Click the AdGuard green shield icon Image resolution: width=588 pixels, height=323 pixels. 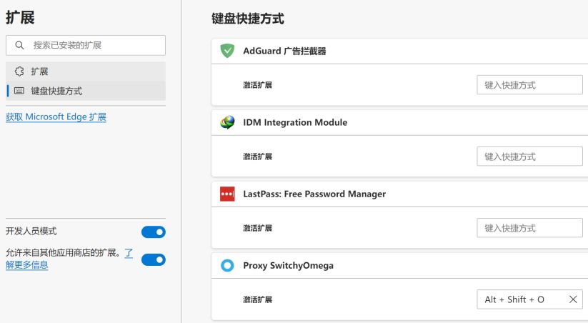point(227,51)
